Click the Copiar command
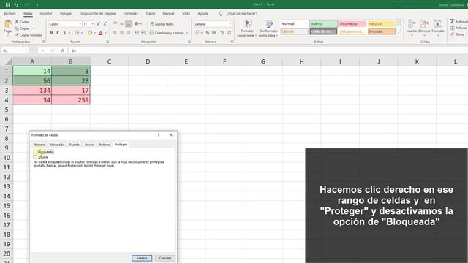The width and height of the screenshot is (468, 263). pyautogui.click(x=23, y=28)
